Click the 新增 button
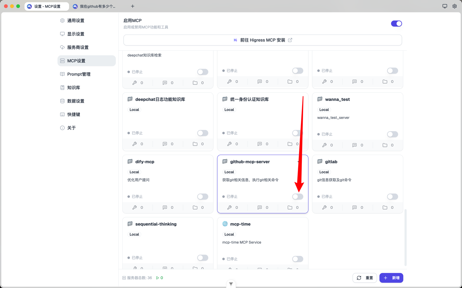The height and width of the screenshot is (288, 462). [x=391, y=278]
